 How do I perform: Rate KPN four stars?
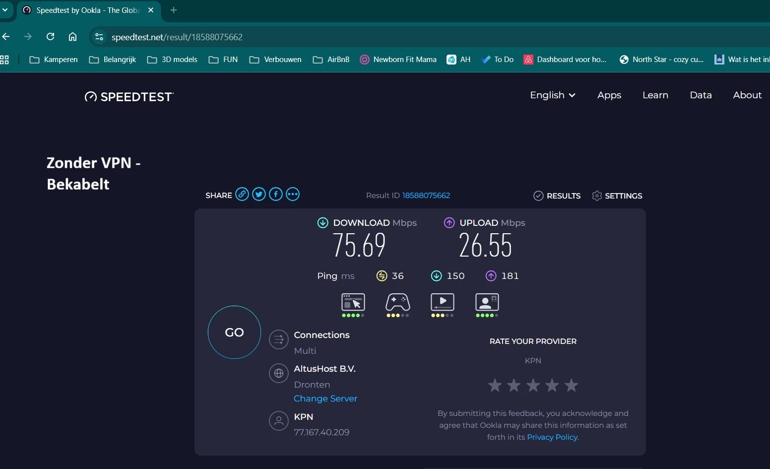[552, 385]
